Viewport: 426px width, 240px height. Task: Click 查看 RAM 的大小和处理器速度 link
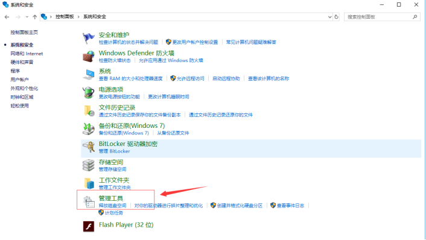[x=130, y=78]
